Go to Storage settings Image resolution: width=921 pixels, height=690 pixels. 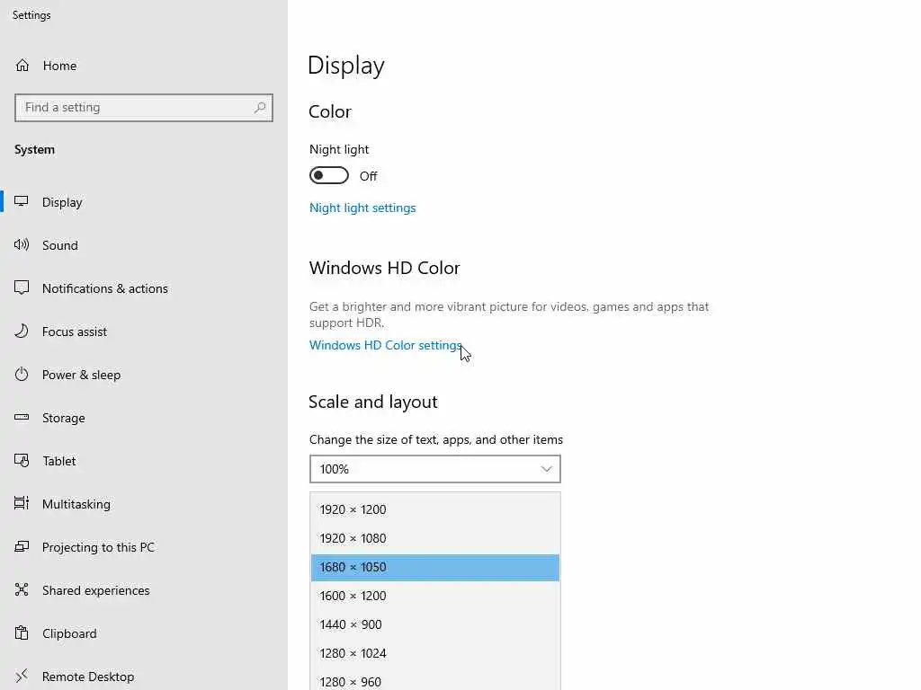[x=64, y=418]
